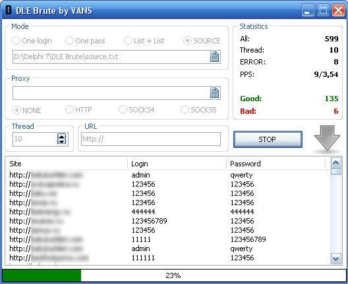Click the results list scroll-up arrow
The width and height of the screenshot is (348, 284).
(x=335, y=163)
